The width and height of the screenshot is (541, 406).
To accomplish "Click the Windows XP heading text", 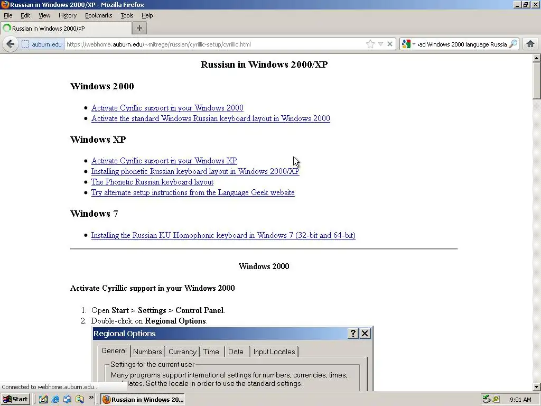I will (x=98, y=140).
